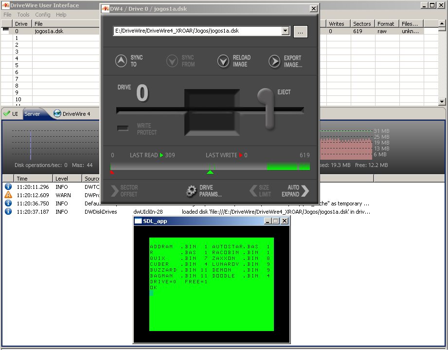Click info icon of 11:20:36.750 log entry
448x350 pixels.
8,203
